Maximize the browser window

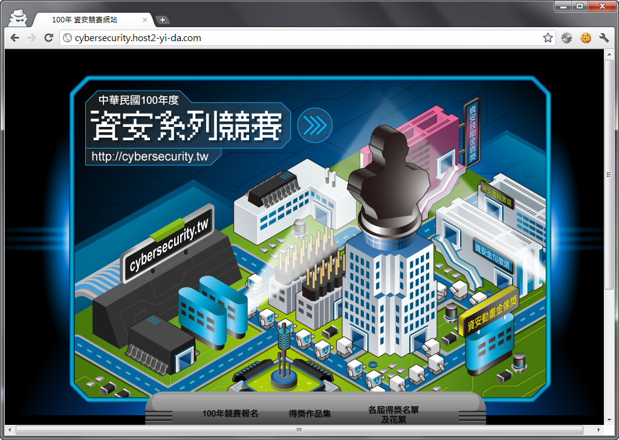(580, 6)
